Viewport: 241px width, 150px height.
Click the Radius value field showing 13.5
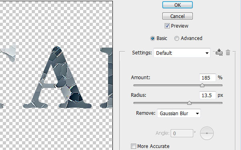[208, 95]
